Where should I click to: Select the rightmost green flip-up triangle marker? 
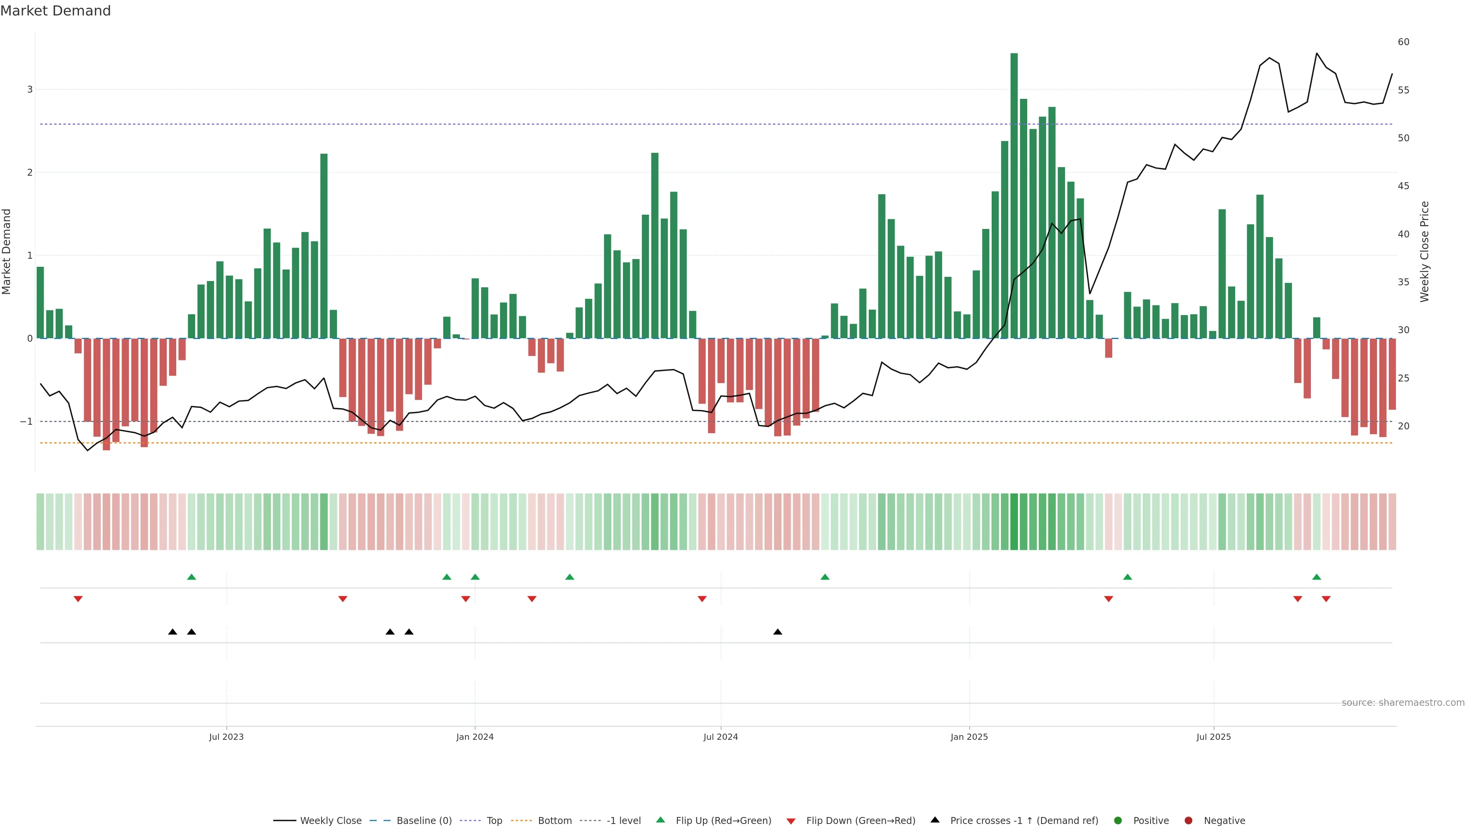1316,577
